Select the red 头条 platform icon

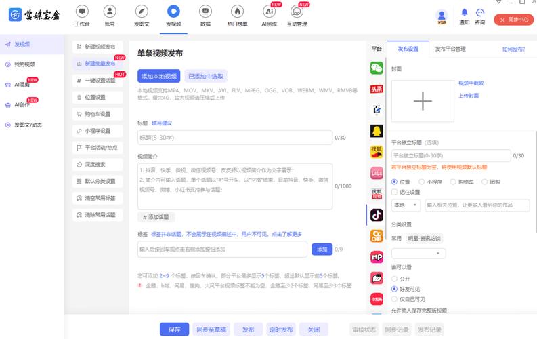(377, 89)
